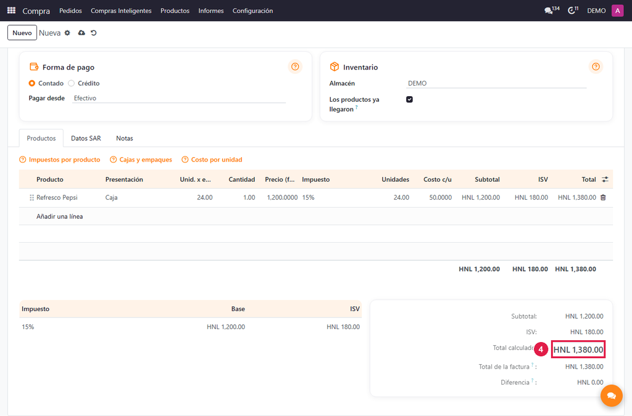Select the Productos tab

(41, 139)
